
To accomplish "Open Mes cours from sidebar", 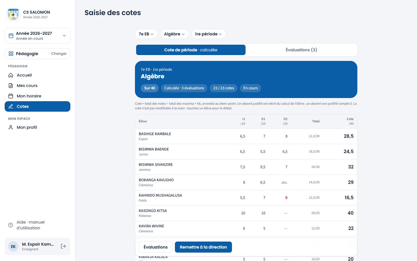I will (37, 86).
